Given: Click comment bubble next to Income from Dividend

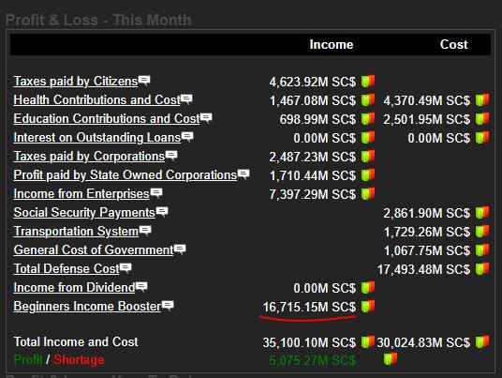Looking at the screenshot, I should point(141,287).
